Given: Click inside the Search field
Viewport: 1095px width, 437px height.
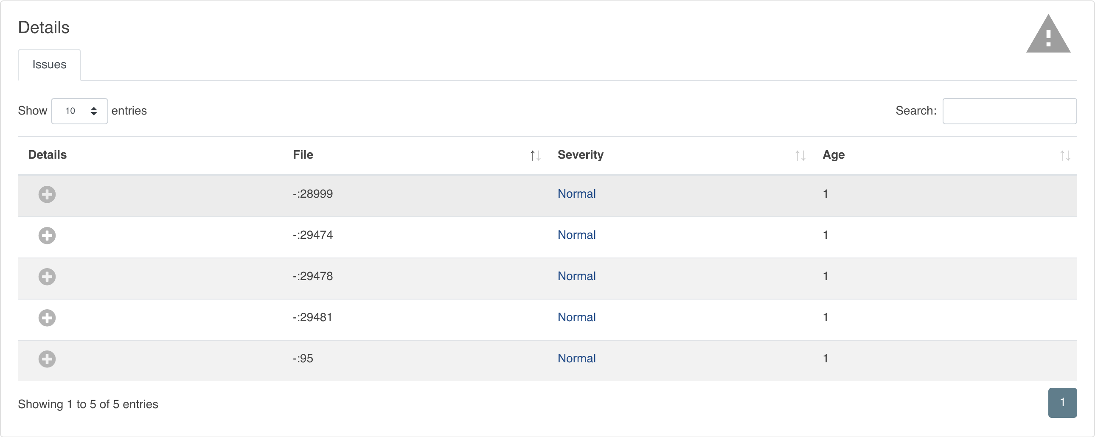Looking at the screenshot, I should point(1009,111).
